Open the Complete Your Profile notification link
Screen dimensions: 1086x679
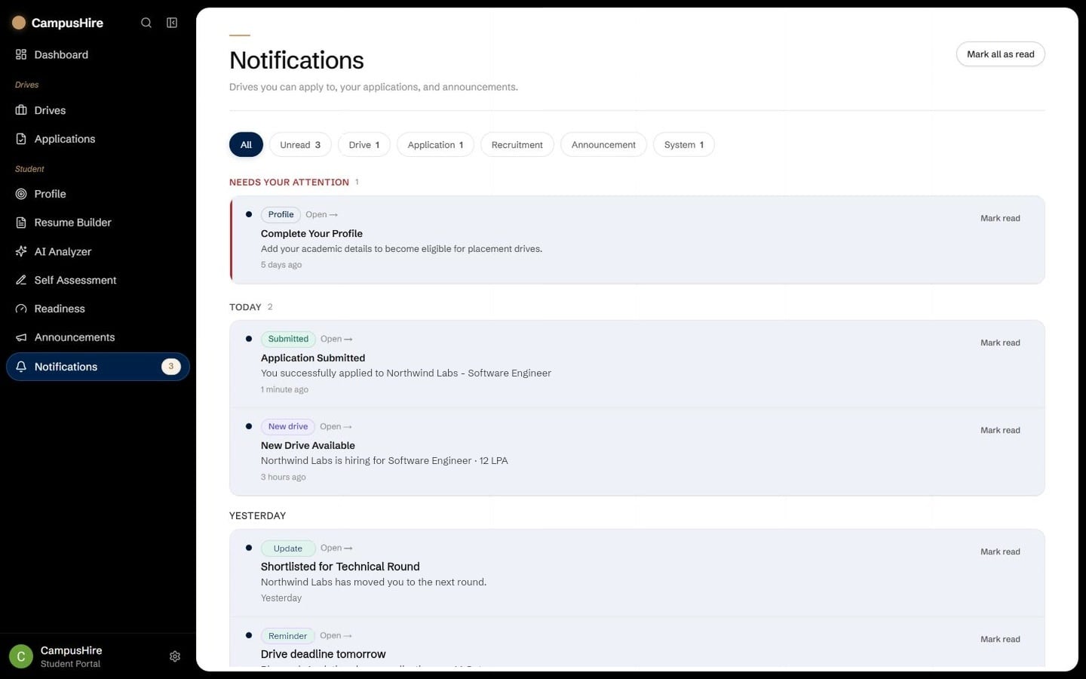[x=322, y=214]
